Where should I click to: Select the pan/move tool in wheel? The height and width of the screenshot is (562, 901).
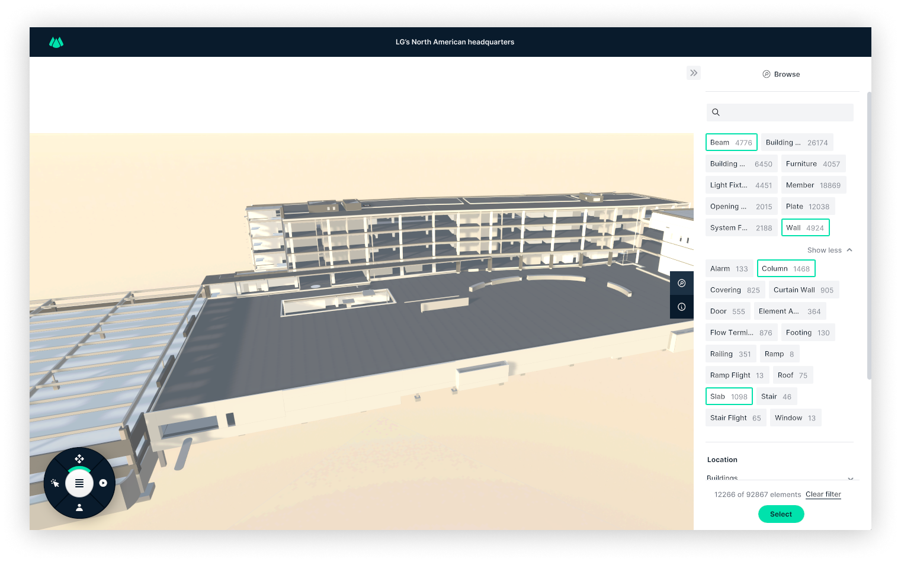(79, 459)
